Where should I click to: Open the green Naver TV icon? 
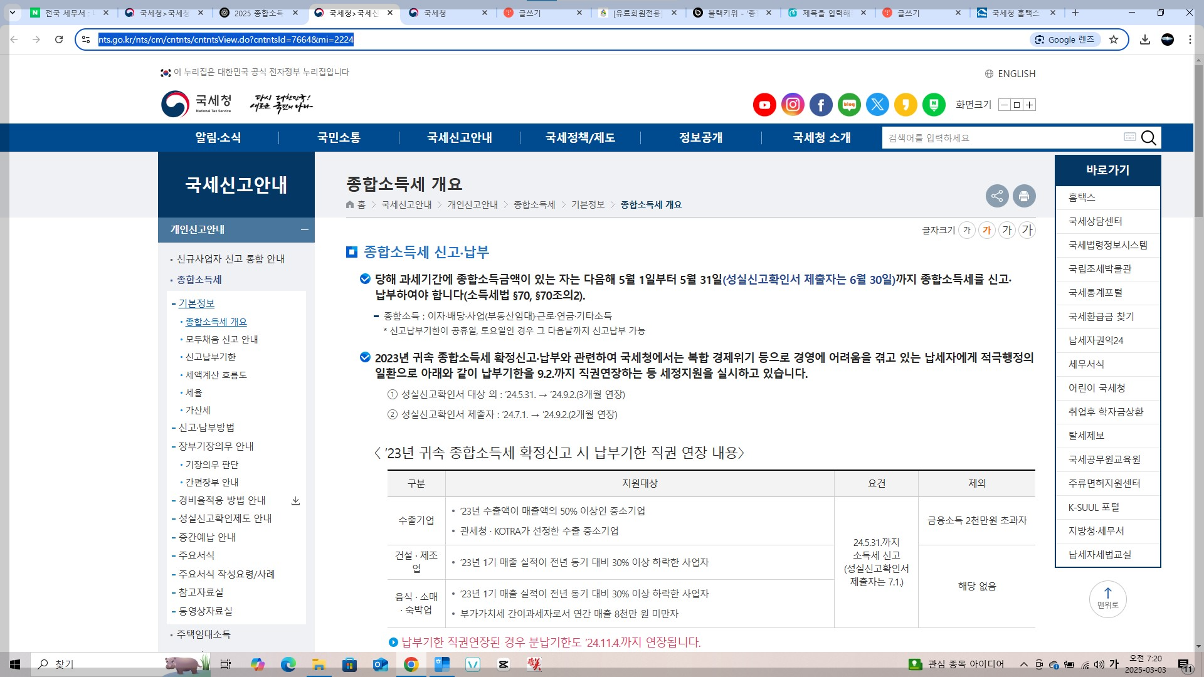click(934, 105)
